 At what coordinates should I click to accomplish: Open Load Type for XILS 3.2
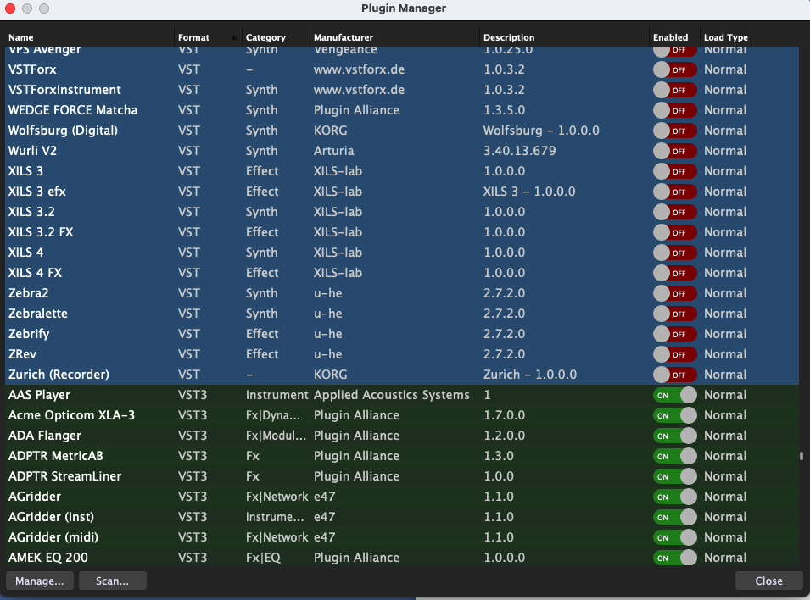click(x=725, y=212)
